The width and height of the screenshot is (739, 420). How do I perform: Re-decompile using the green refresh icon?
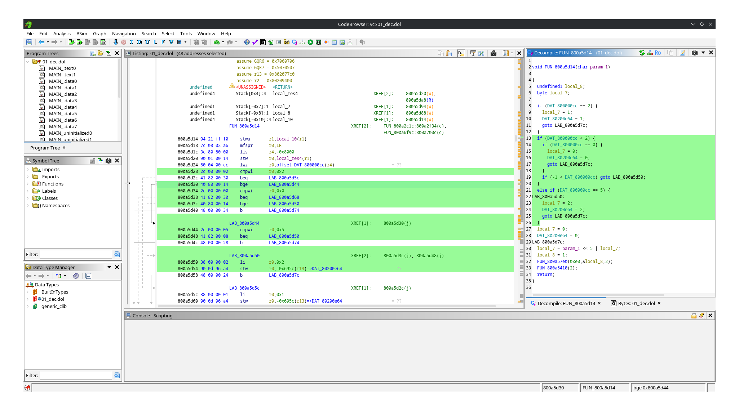pos(642,53)
